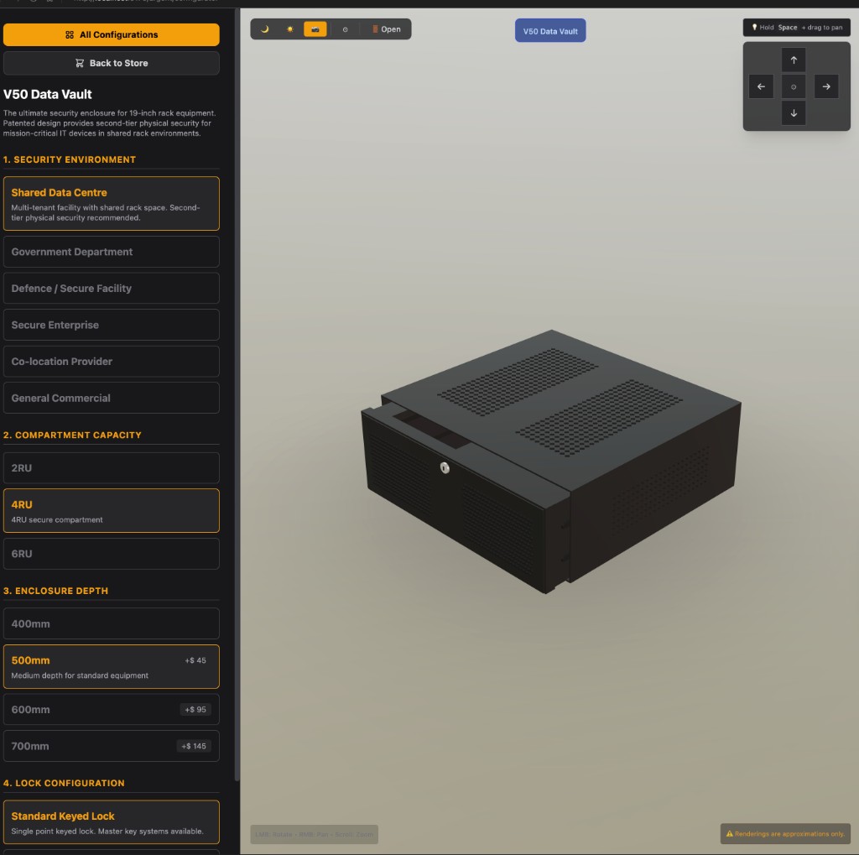Open the enclosure door
This screenshot has height=855, width=859.
(x=386, y=29)
